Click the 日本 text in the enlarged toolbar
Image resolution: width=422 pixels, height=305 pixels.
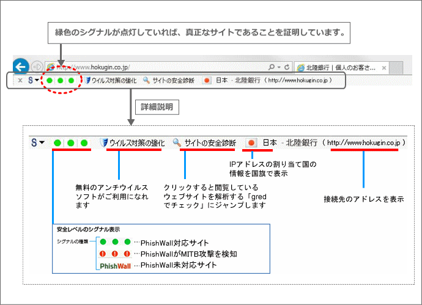(270, 142)
